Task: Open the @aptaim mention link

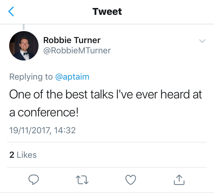Action: coord(72,77)
